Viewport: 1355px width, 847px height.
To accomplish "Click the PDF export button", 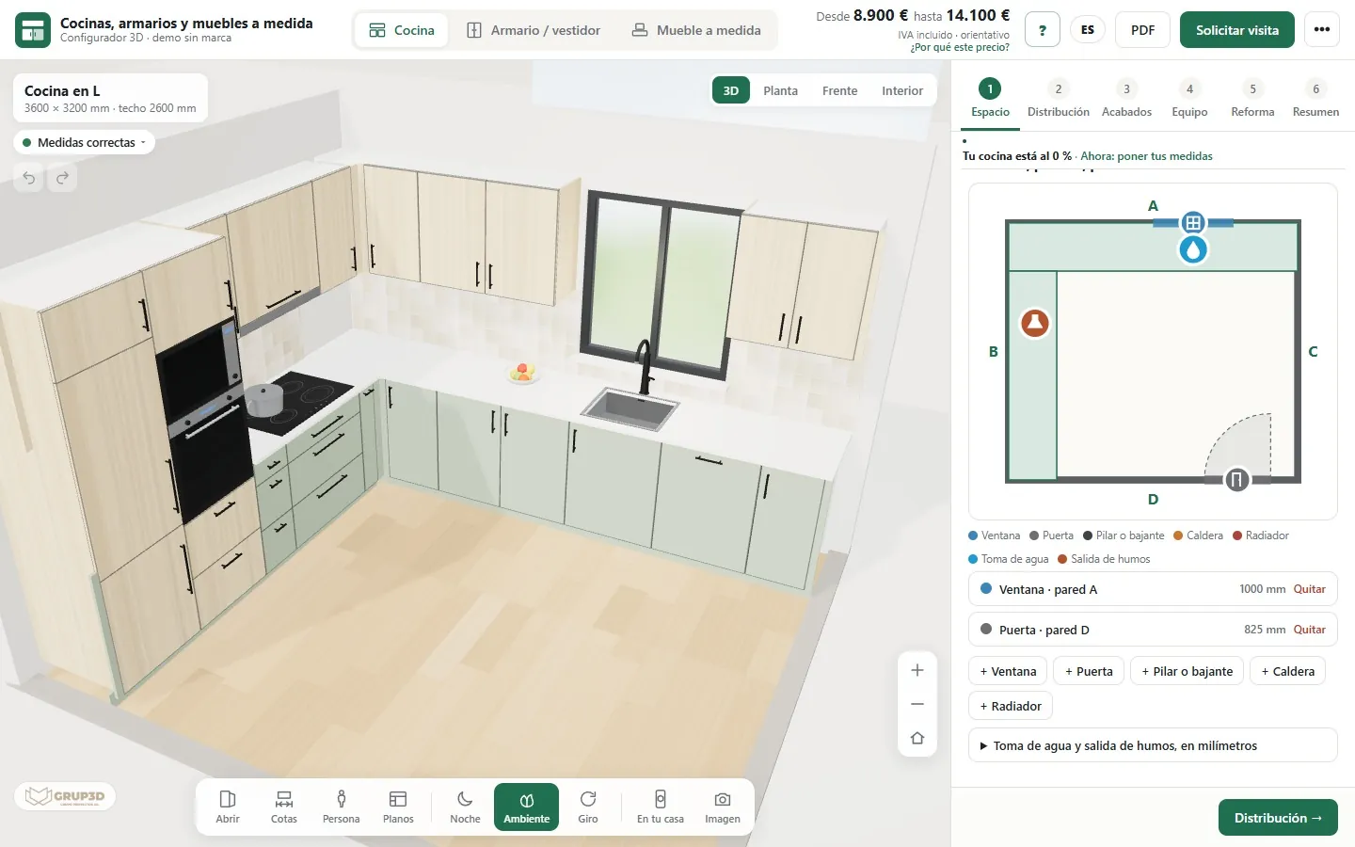I will click(1142, 30).
